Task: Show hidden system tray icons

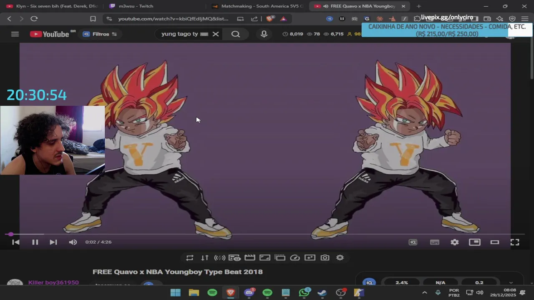Action: click(x=425, y=292)
